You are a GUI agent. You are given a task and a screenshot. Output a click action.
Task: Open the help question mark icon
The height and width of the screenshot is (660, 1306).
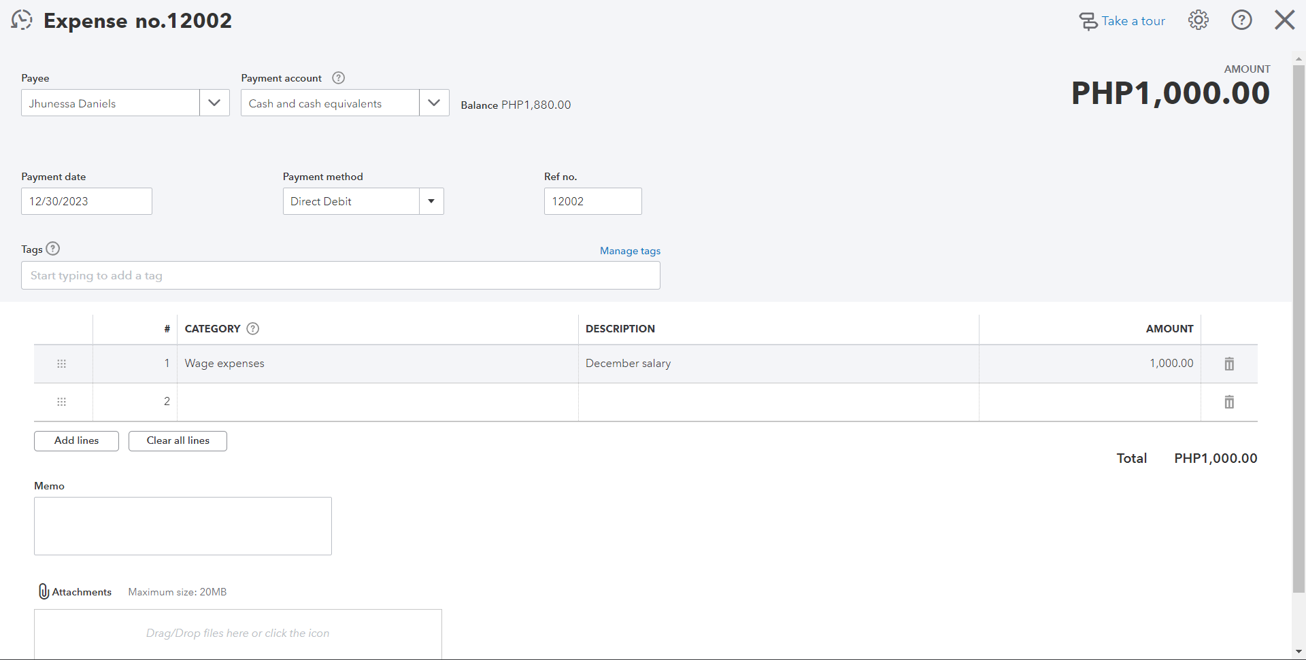click(1241, 20)
